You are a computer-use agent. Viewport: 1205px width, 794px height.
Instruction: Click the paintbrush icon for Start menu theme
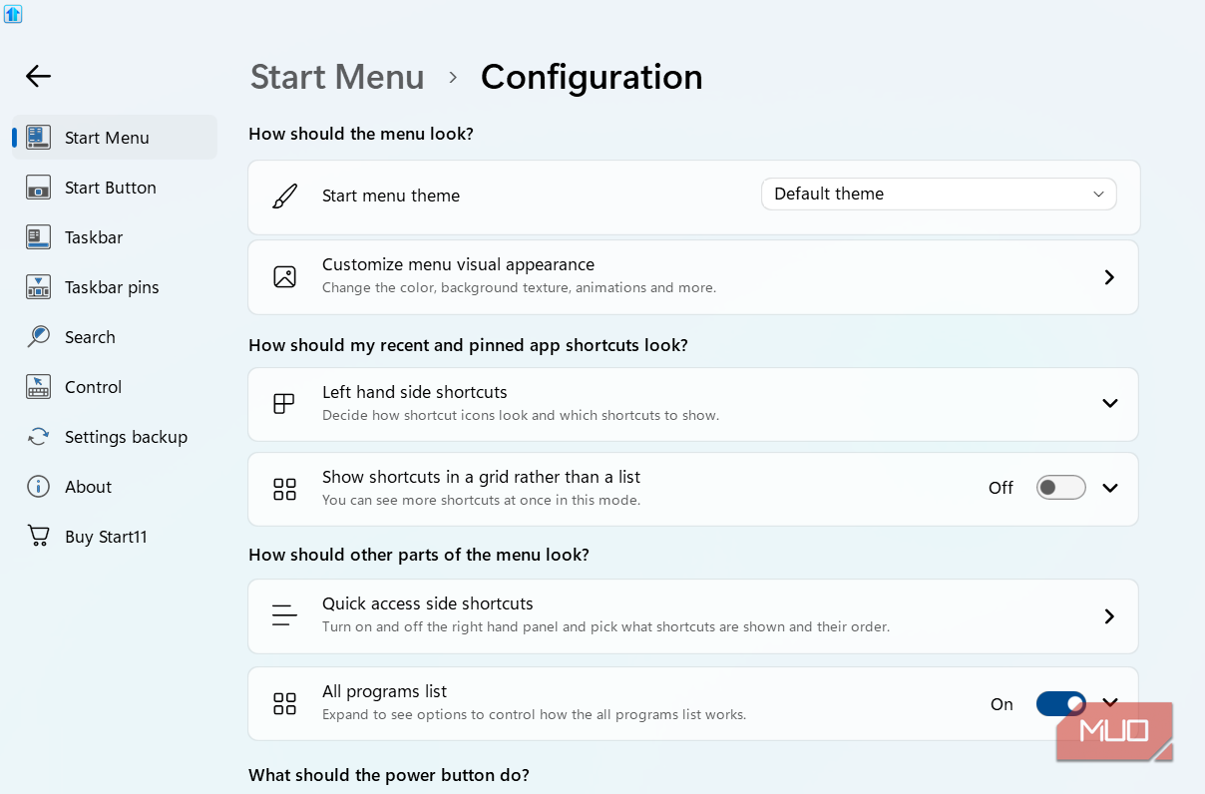point(284,197)
